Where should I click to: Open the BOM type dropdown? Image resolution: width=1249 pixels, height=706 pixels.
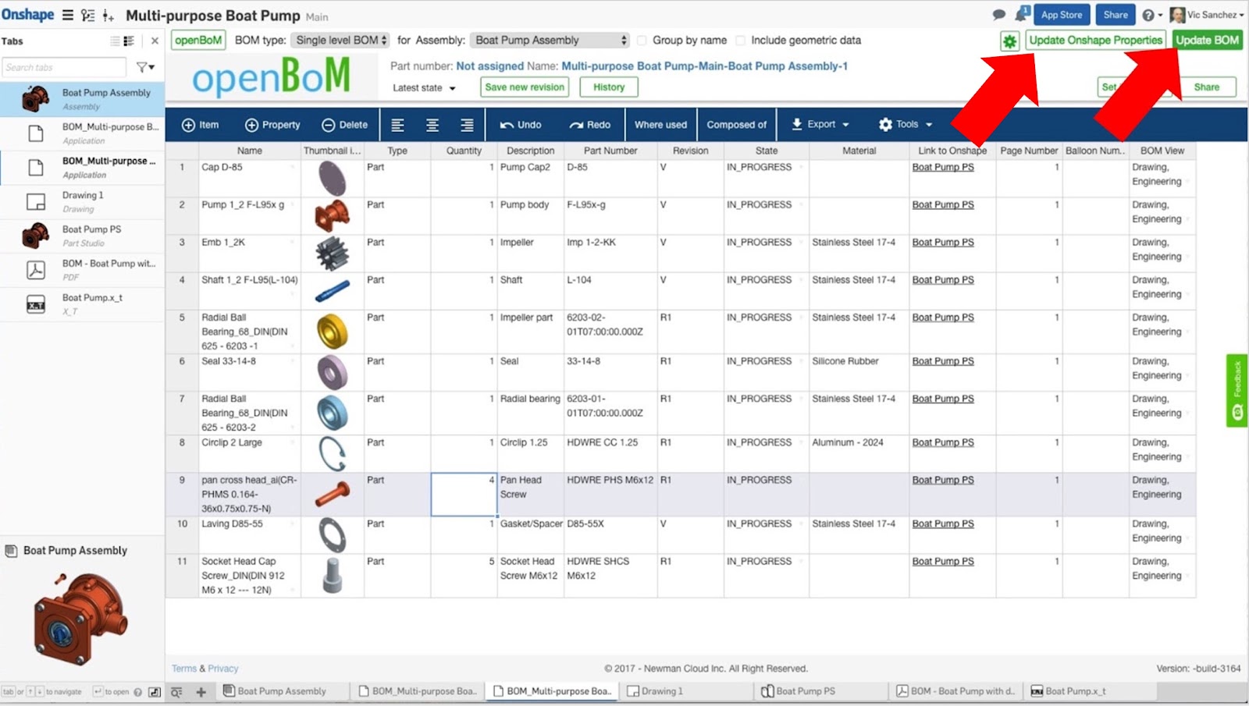(340, 41)
